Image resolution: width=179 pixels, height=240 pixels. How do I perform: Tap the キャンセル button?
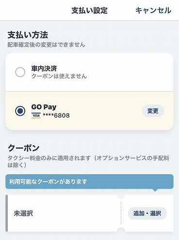coord(153,11)
